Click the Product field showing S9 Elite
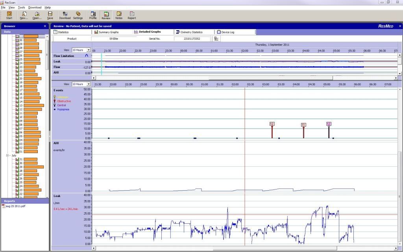Image resolution: width=403 pixels, height=252 pixels. coord(114,39)
